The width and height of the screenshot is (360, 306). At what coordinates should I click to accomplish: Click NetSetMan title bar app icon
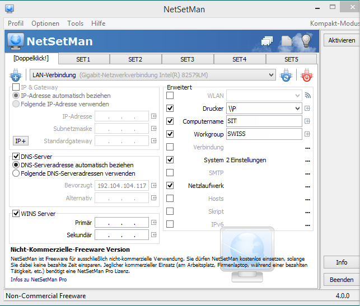pyautogui.click(x=10, y=9)
